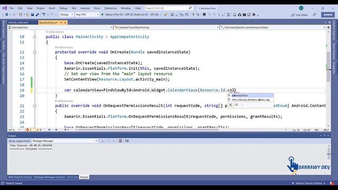The height and width of the screenshot is (190, 338).
Task: Click the navigate backward arrow in toolbar
Action: coord(7,14)
